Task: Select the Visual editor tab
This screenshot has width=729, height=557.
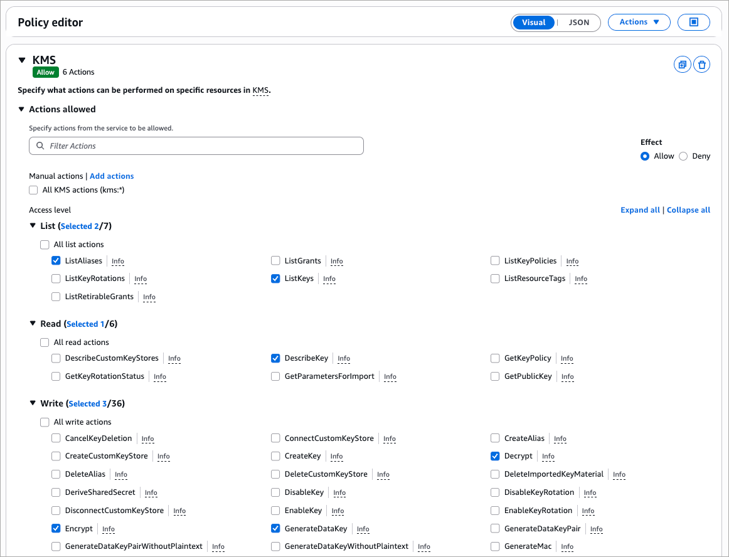Action: [x=534, y=22]
